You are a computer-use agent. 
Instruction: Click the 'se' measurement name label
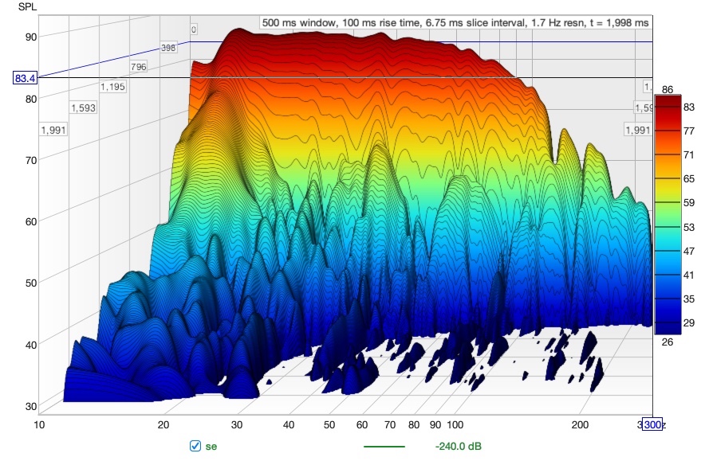pos(211,446)
